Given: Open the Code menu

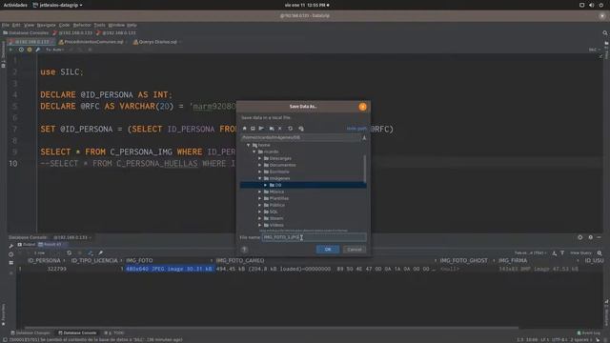Looking at the screenshot, I should 64,25.
